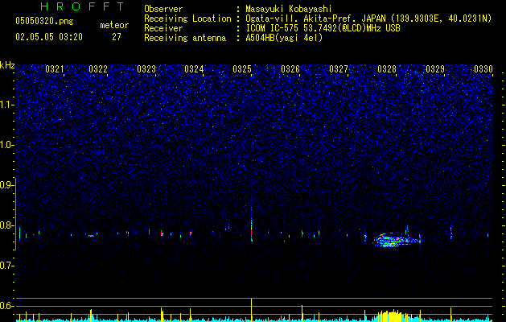Click the meteor count 27

click(x=117, y=37)
